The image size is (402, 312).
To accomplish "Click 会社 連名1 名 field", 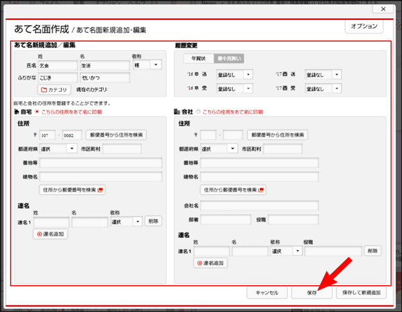I will 250,251.
